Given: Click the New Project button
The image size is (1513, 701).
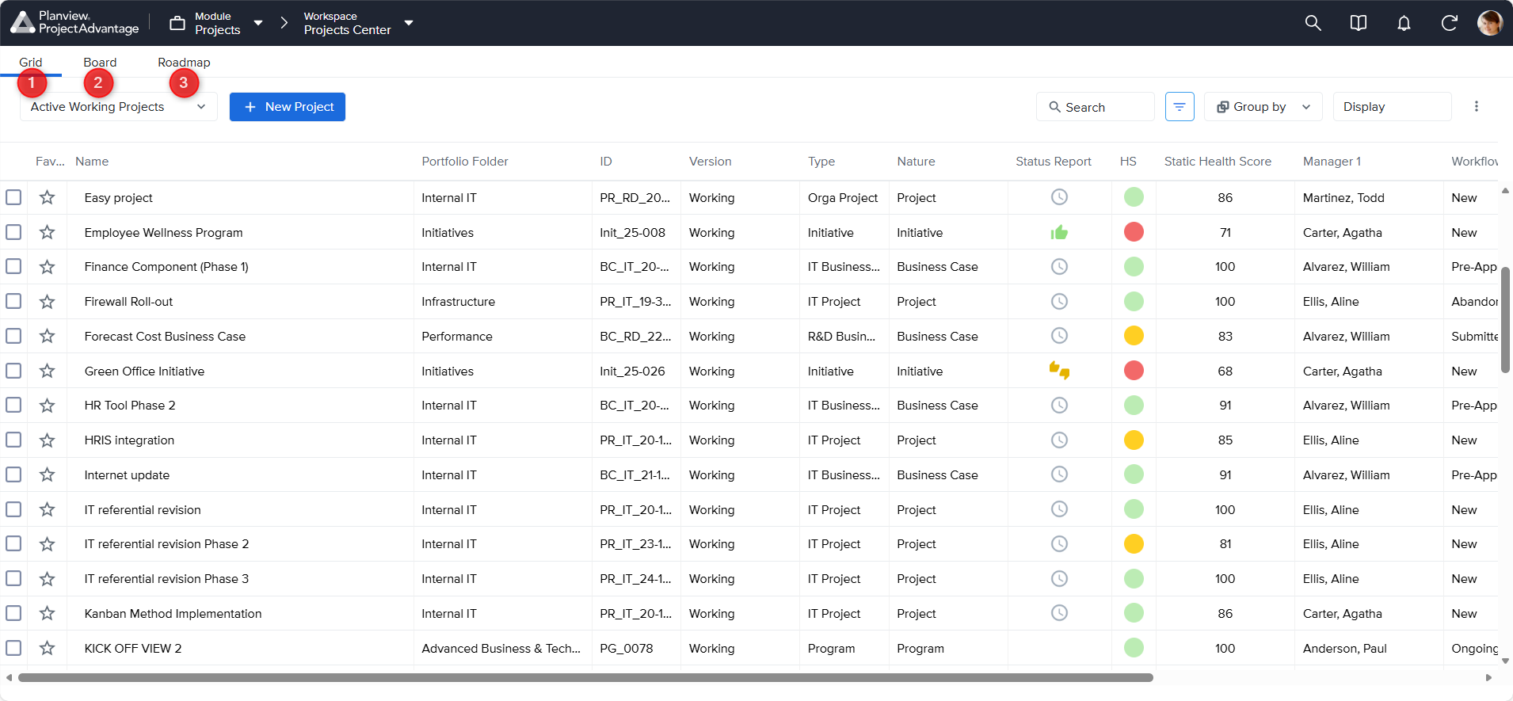Looking at the screenshot, I should click(287, 107).
